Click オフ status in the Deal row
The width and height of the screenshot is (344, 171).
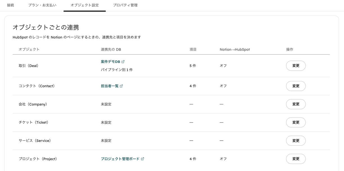pyautogui.click(x=223, y=66)
